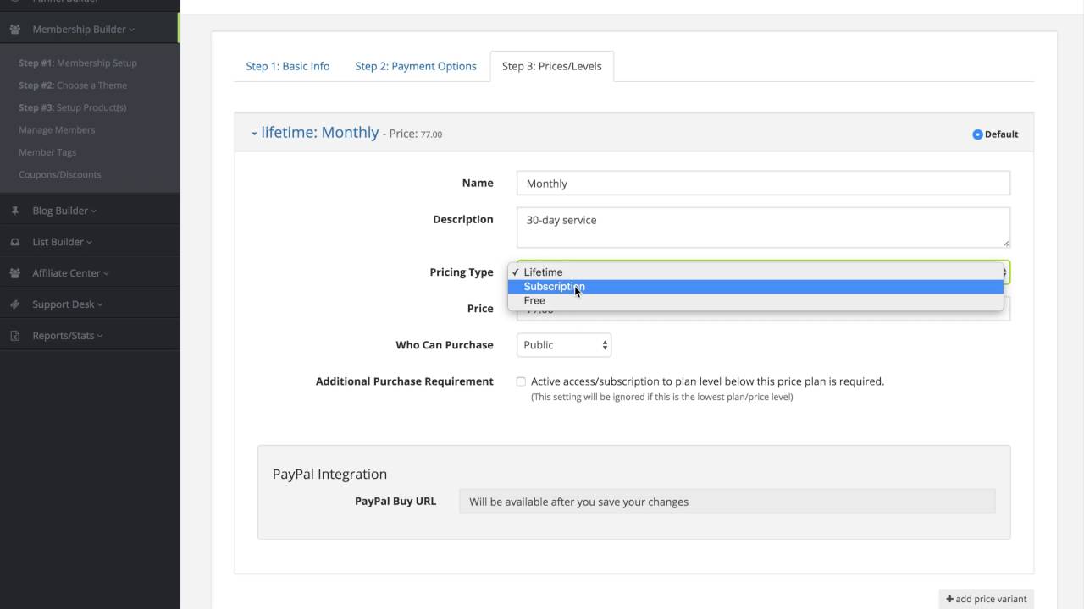Switch to Step 1: Basic Info tab

coord(288,66)
